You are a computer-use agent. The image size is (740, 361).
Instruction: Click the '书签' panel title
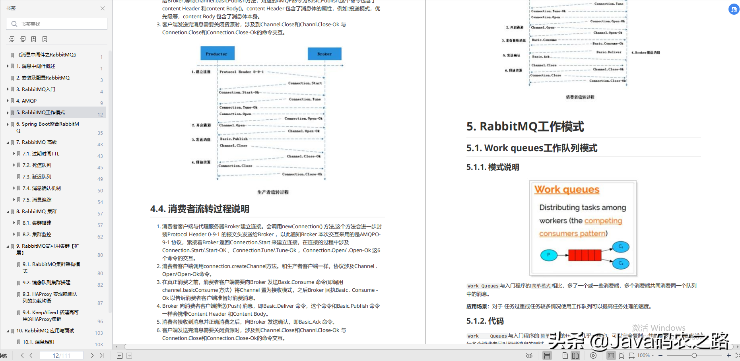tap(11, 8)
